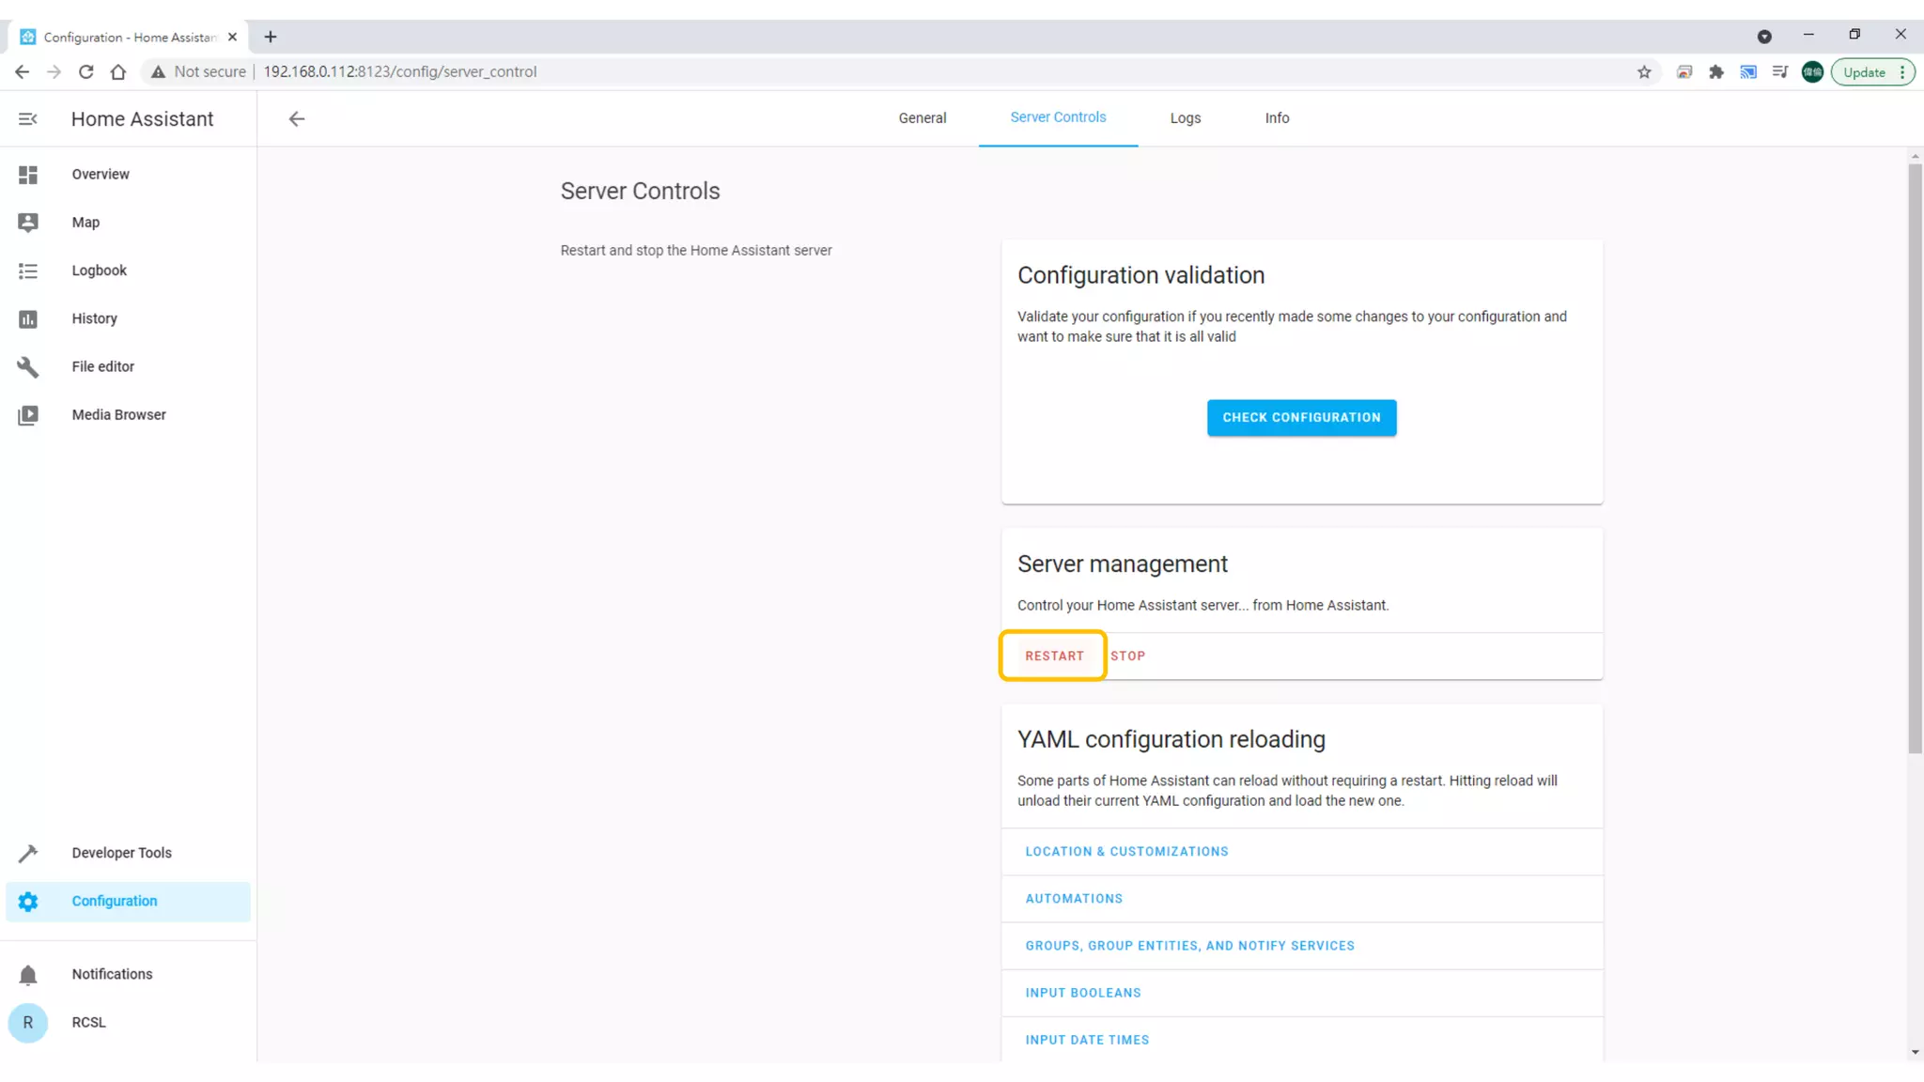This screenshot has height=1082, width=1924.
Task: Open the Info tab
Action: click(x=1277, y=118)
